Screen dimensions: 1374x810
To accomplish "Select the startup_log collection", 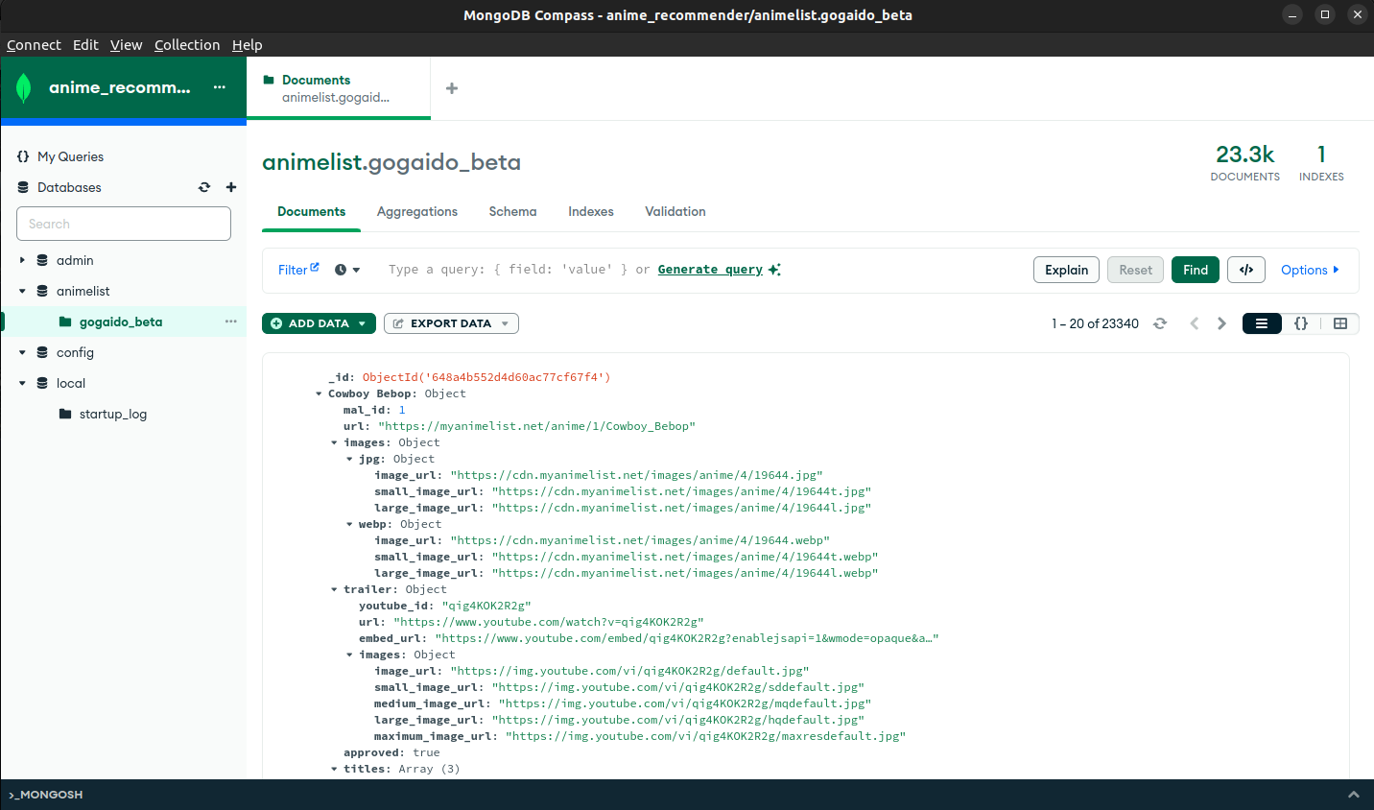I will [112, 414].
